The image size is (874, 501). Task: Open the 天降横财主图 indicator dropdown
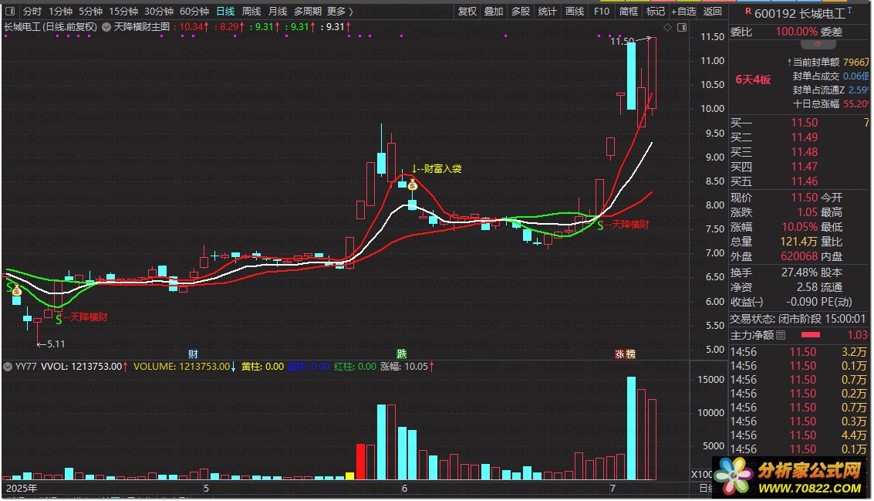[106, 27]
